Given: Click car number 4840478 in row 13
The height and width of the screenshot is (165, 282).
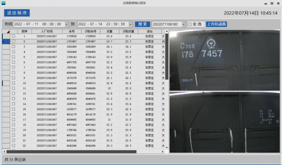Looking at the screenshot, I should pos(72,99).
